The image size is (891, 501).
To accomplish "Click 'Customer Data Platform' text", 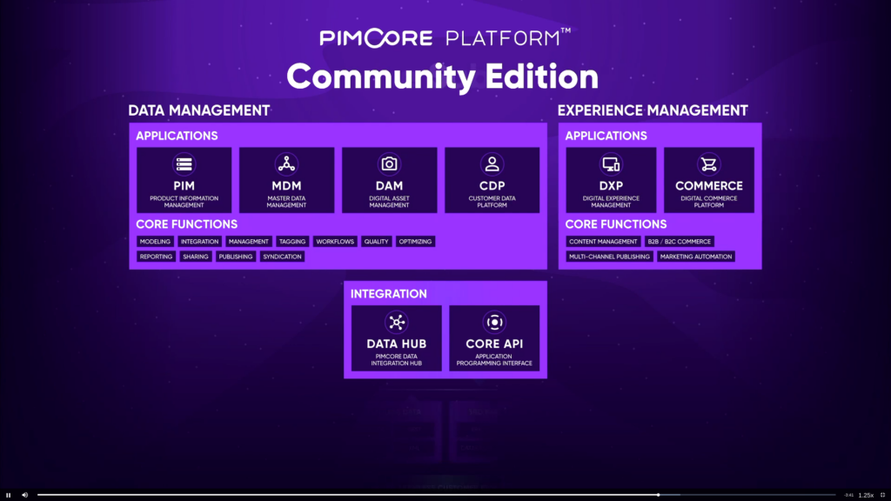I will (x=492, y=202).
